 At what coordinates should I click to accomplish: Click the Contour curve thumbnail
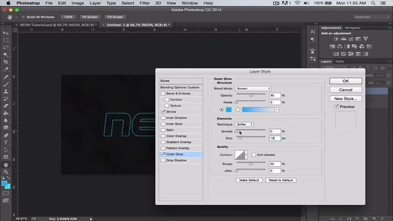pyautogui.click(x=240, y=155)
